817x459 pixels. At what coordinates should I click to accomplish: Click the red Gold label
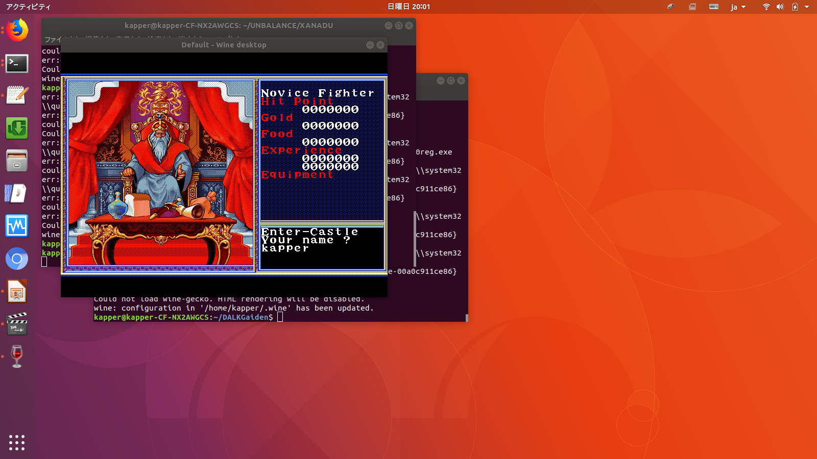277,117
